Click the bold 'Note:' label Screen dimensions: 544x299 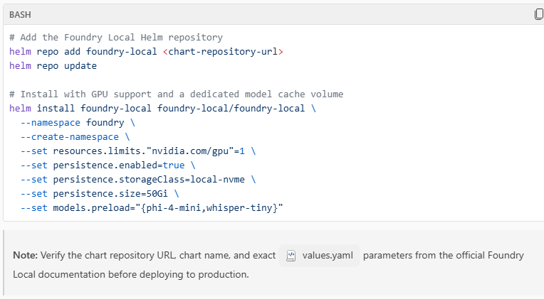click(x=25, y=256)
